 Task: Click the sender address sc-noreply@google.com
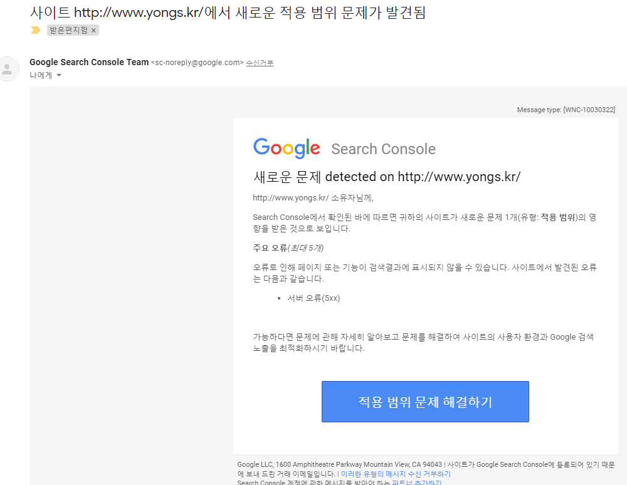click(x=197, y=63)
